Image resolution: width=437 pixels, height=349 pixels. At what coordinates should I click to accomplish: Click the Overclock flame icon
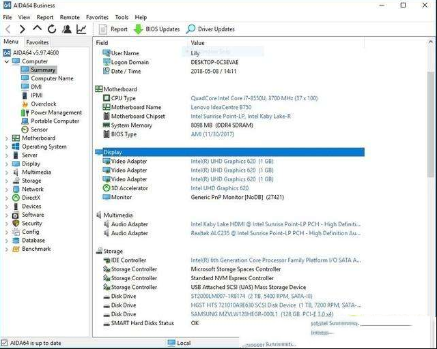tap(25, 104)
